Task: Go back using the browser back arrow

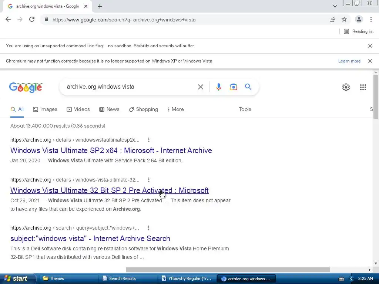Action: click(x=8, y=20)
